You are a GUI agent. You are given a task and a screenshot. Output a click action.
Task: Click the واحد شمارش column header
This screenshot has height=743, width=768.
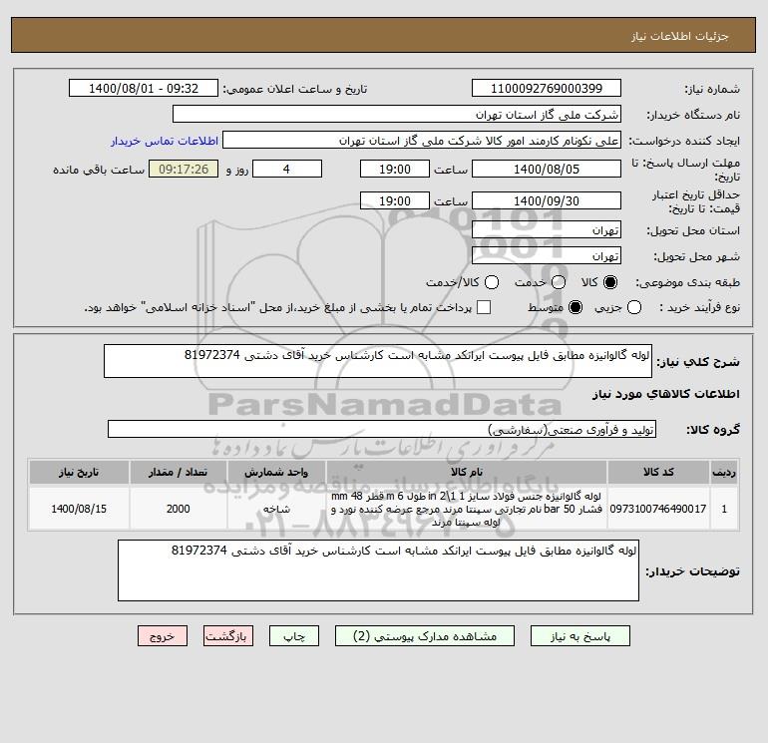[276, 472]
